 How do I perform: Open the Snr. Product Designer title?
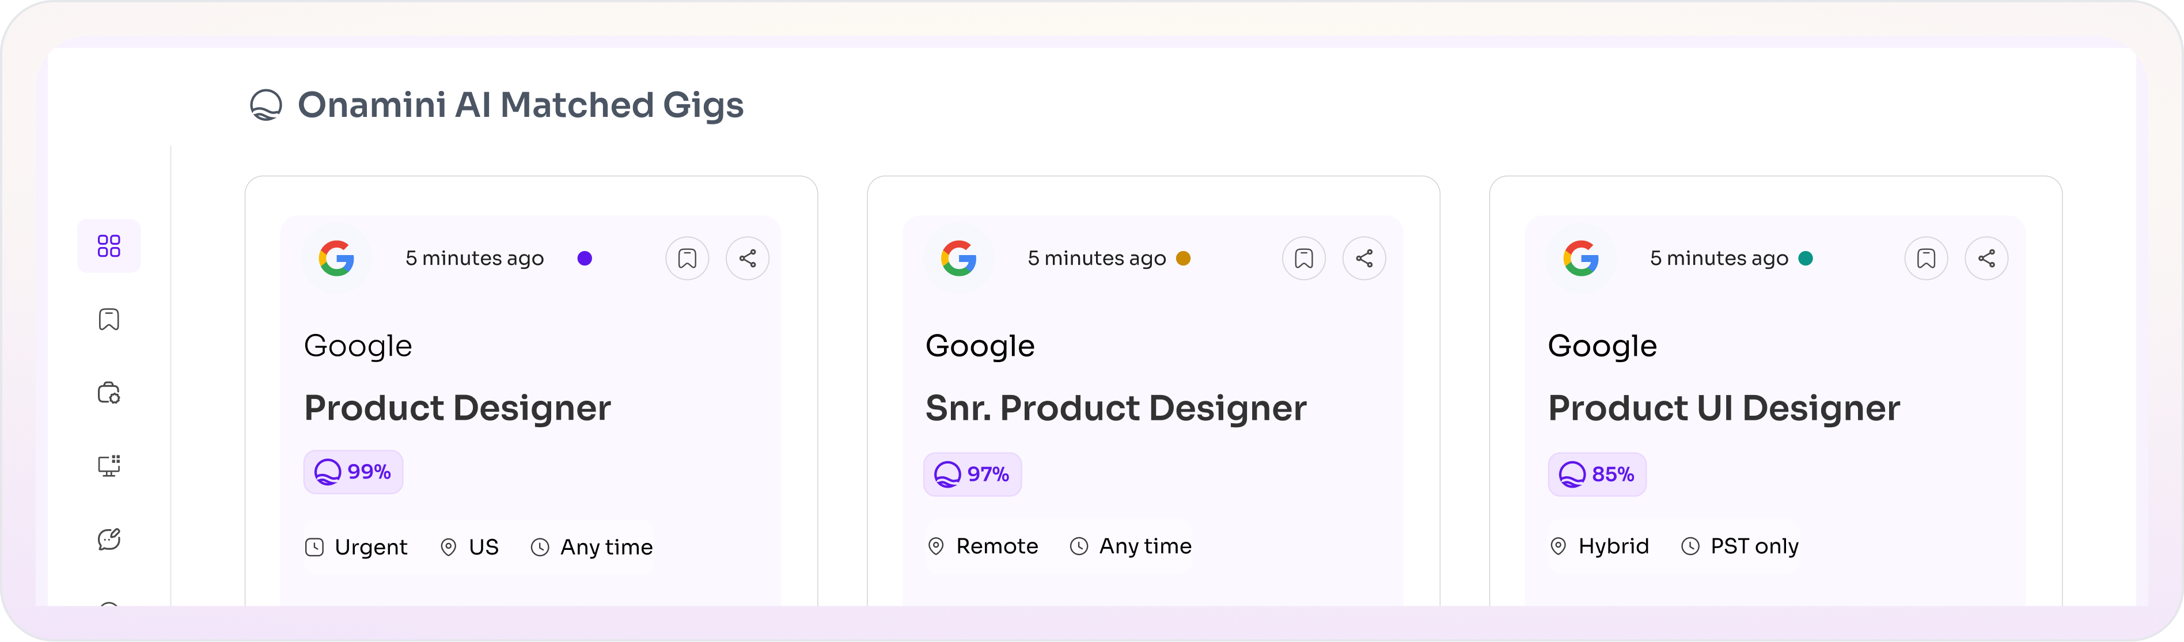1115,409
